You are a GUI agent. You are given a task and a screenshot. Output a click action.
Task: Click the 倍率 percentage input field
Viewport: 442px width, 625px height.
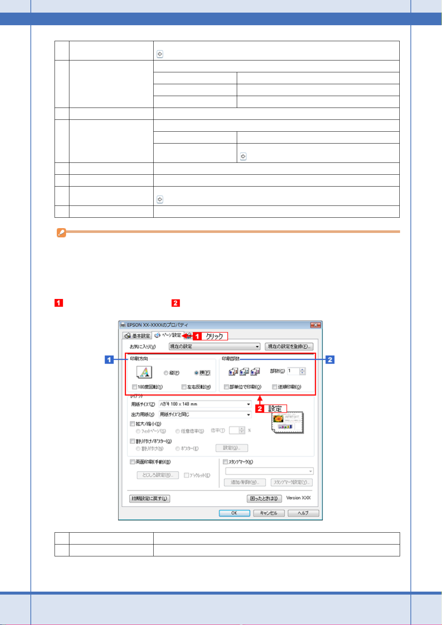point(234,430)
